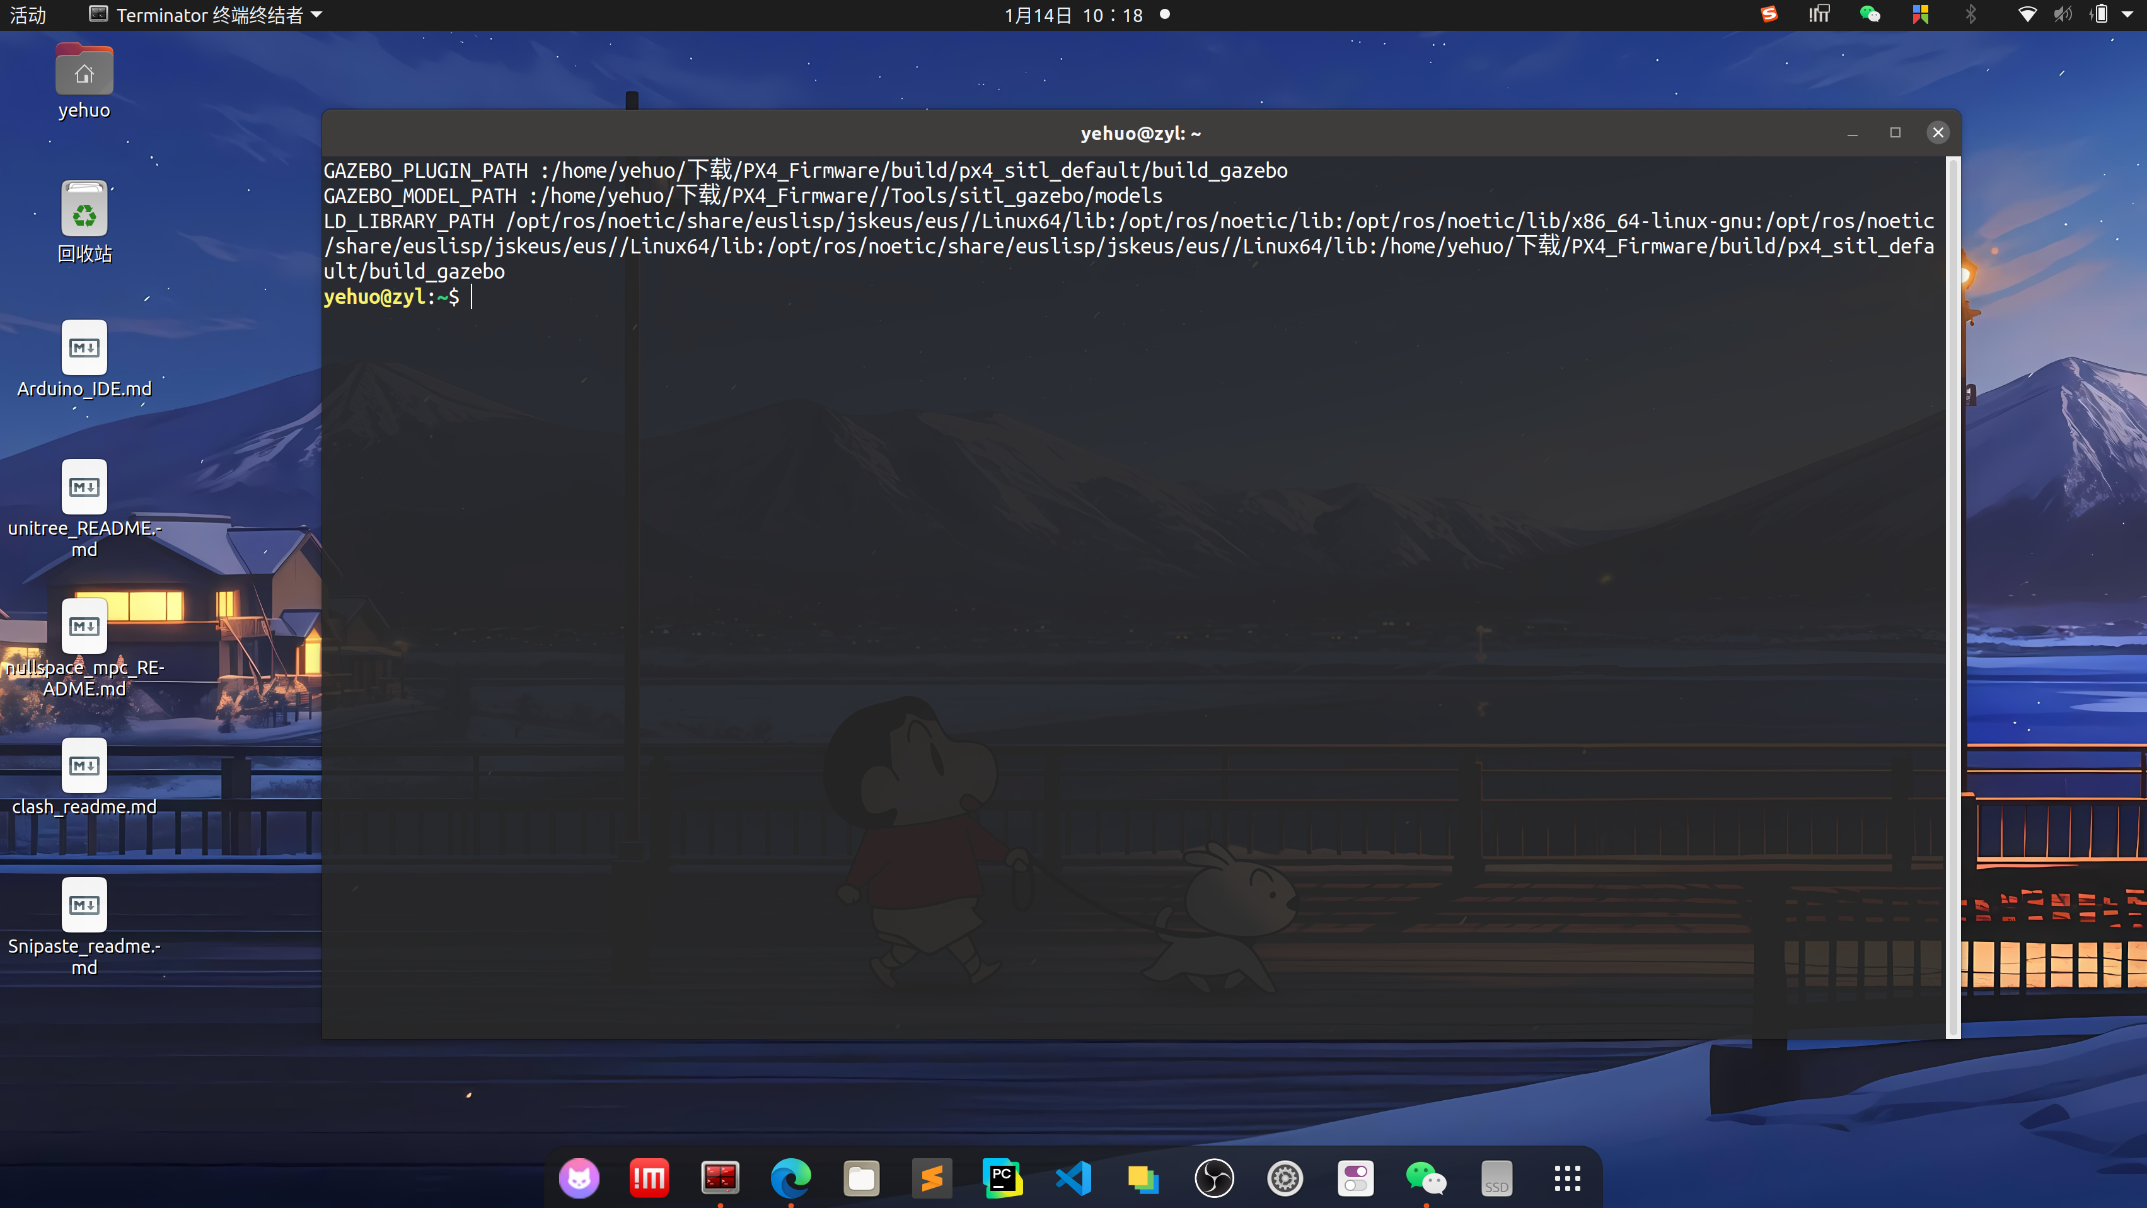Open OBS Studio from the dock

pyautogui.click(x=1214, y=1178)
